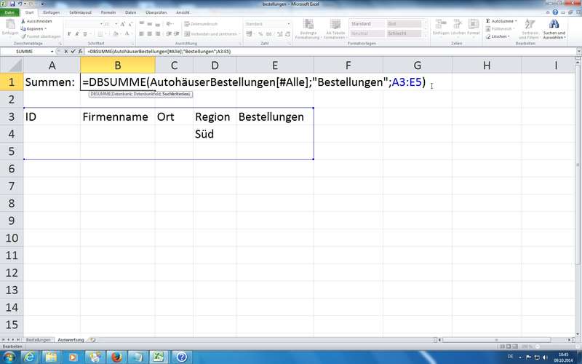Select cell D4 containing Süd
582x364 pixels.
215,134
